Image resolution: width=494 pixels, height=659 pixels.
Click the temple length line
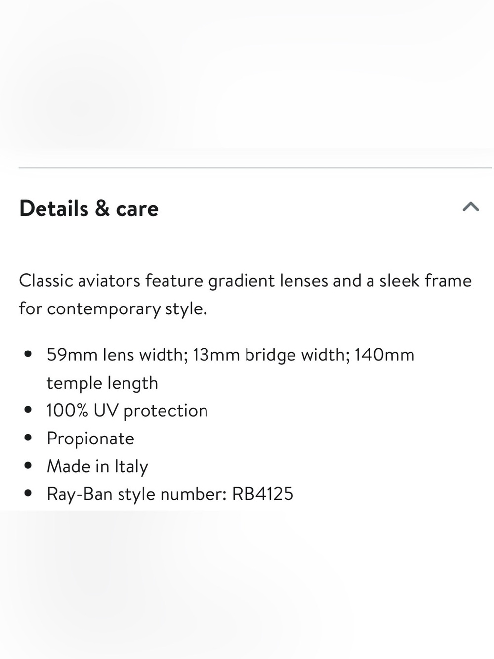(102, 383)
